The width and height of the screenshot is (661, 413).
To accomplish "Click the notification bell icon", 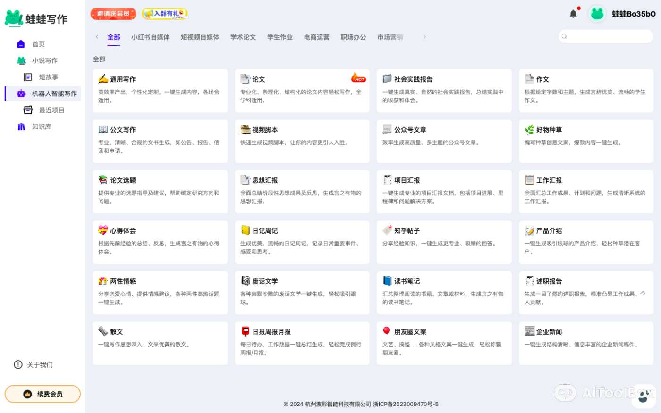I will 573,14.
